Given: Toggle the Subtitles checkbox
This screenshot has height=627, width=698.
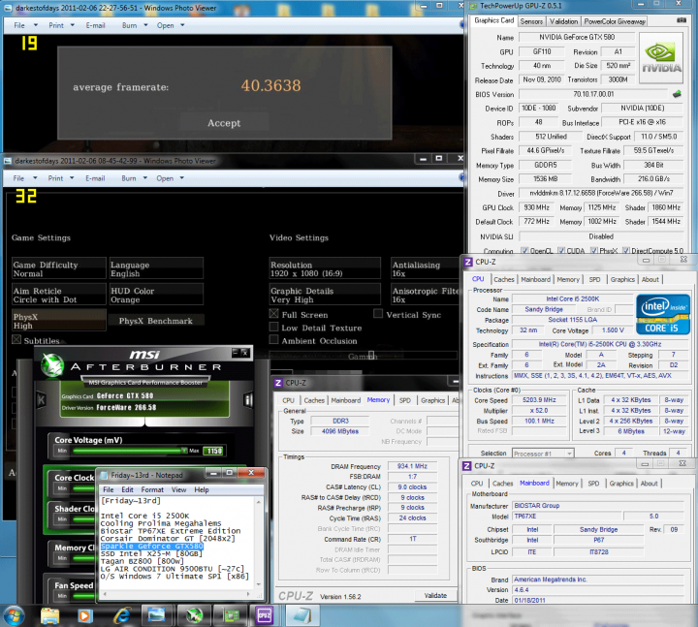Looking at the screenshot, I should 16,340.
